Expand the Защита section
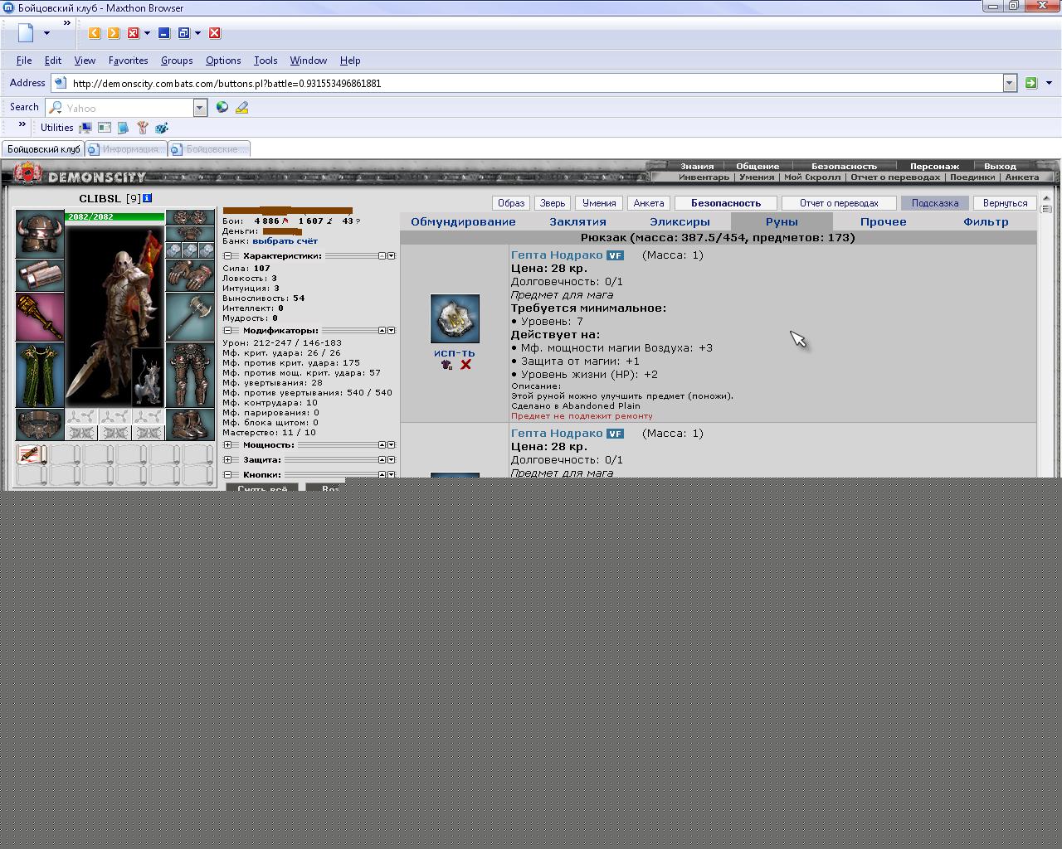 227,460
